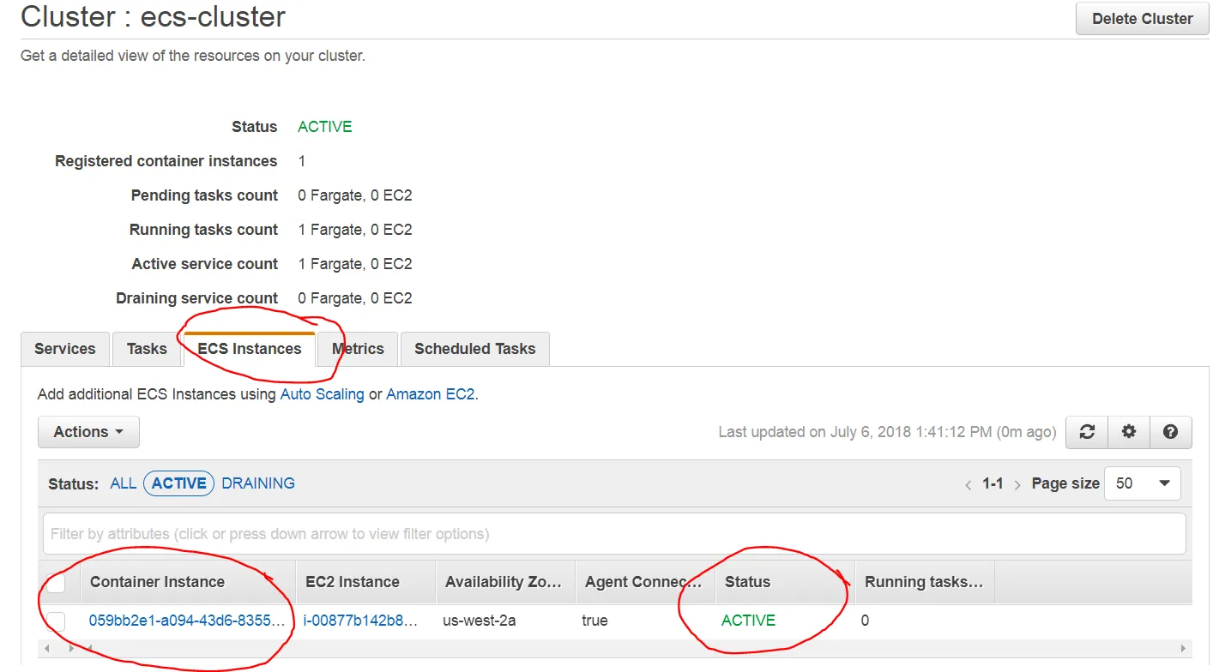Click the table's horizontal scrollbar left arrow
The image size is (1213, 672).
(45, 649)
